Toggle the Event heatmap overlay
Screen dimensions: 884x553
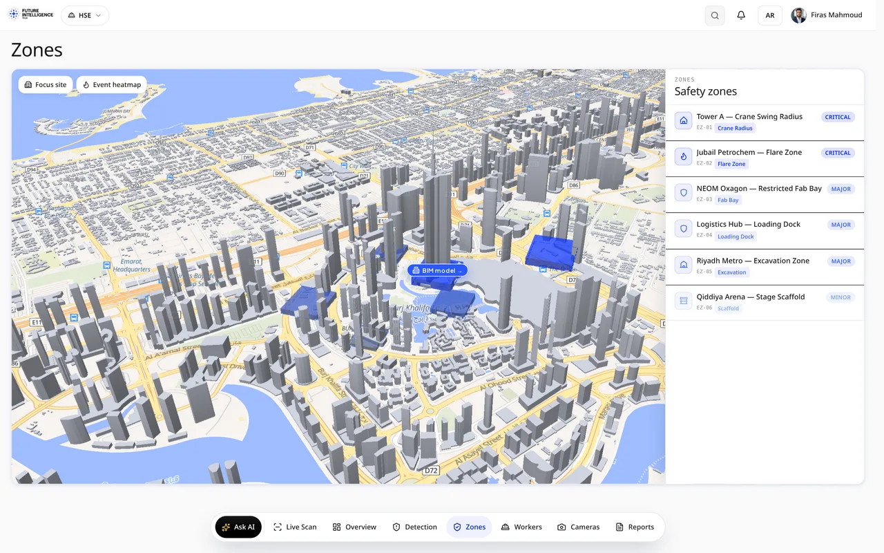pyautogui.click(x=112, y=84)
